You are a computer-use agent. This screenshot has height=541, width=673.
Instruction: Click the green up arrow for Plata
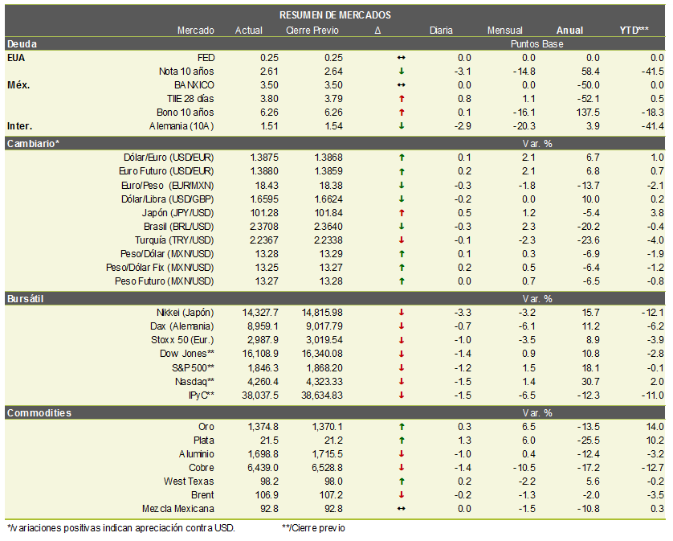[402, 441]
